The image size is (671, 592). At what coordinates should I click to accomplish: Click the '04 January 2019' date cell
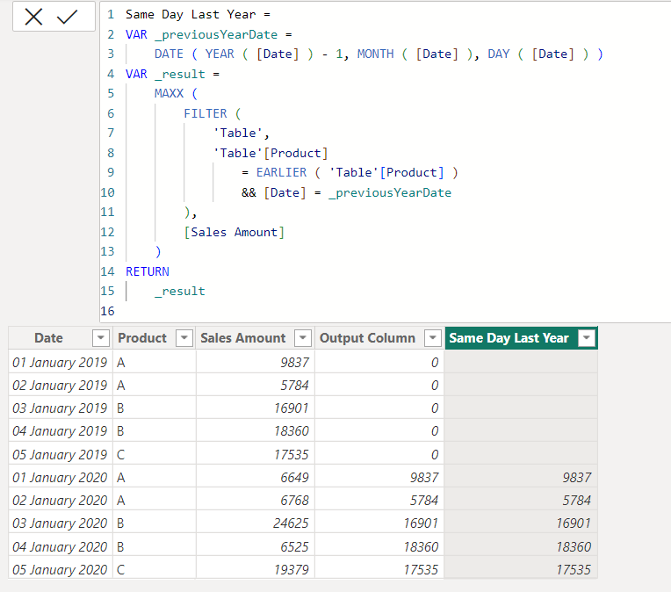coord(60,430)
